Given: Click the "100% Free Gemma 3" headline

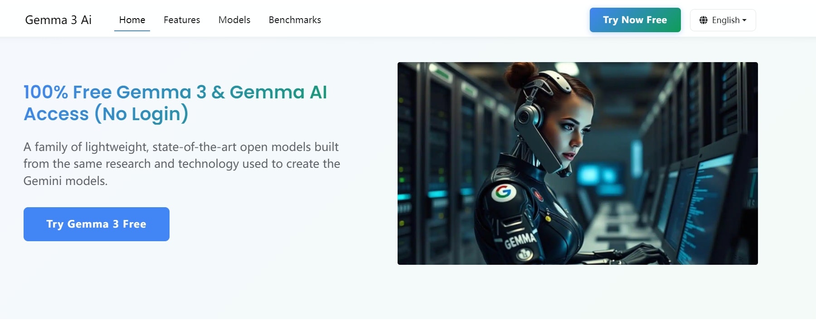Looking at the screenshot, I should pyautogui.click(x=175, y=103).
